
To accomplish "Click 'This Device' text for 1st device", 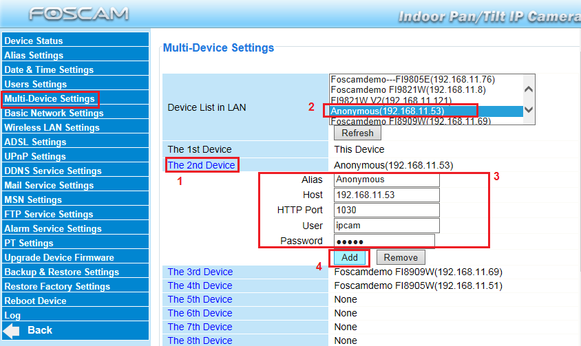I will pos(359,149).
